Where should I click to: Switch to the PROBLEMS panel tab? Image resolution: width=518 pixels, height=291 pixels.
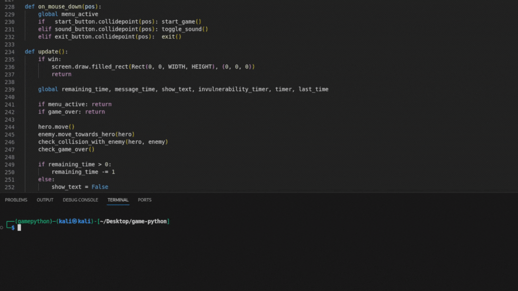pyautogui.click(x=16, y=200)
